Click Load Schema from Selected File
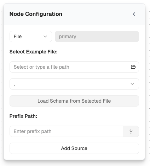The width and height of the screenshot is (150, 166). click(74, 101)
